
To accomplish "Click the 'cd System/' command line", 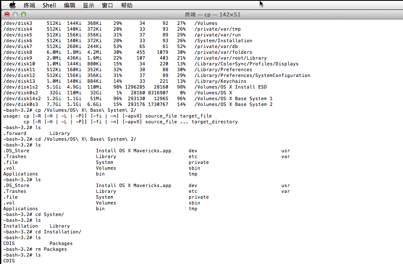I will (50, 214).
